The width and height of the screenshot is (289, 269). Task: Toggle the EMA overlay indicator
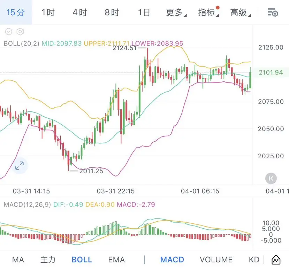(x=116, y=260)
